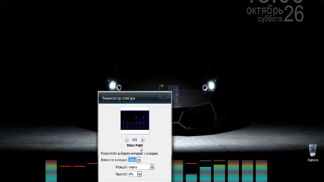
Task: Click the октябрь date gadget on the desktop
Action: click(265, 10)
